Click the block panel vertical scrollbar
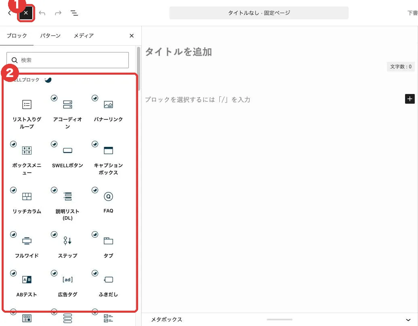The image size is (418, 326). [x=138, y=69]
